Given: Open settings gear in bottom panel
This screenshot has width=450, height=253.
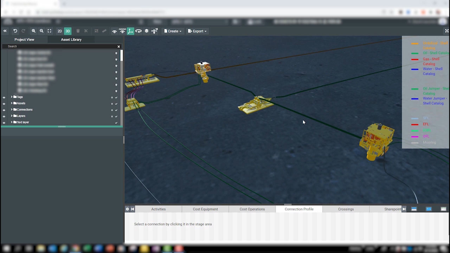Looking at the screenshot, I should click(x=127, y=209).
